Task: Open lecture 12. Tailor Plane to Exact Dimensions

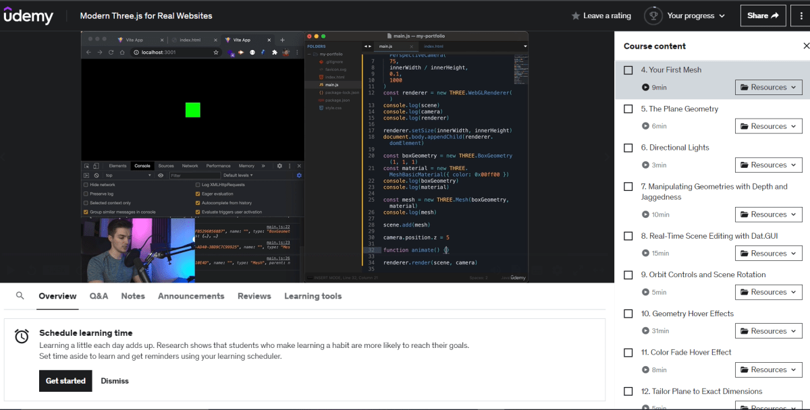Action: pyautogui.click(x=702, y=391)
